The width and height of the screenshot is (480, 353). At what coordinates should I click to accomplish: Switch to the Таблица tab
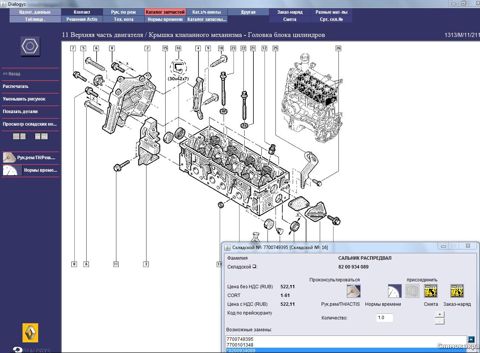point(35,19)
